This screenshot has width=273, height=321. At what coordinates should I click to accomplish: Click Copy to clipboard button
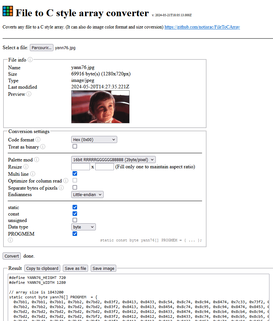point(42,268)
